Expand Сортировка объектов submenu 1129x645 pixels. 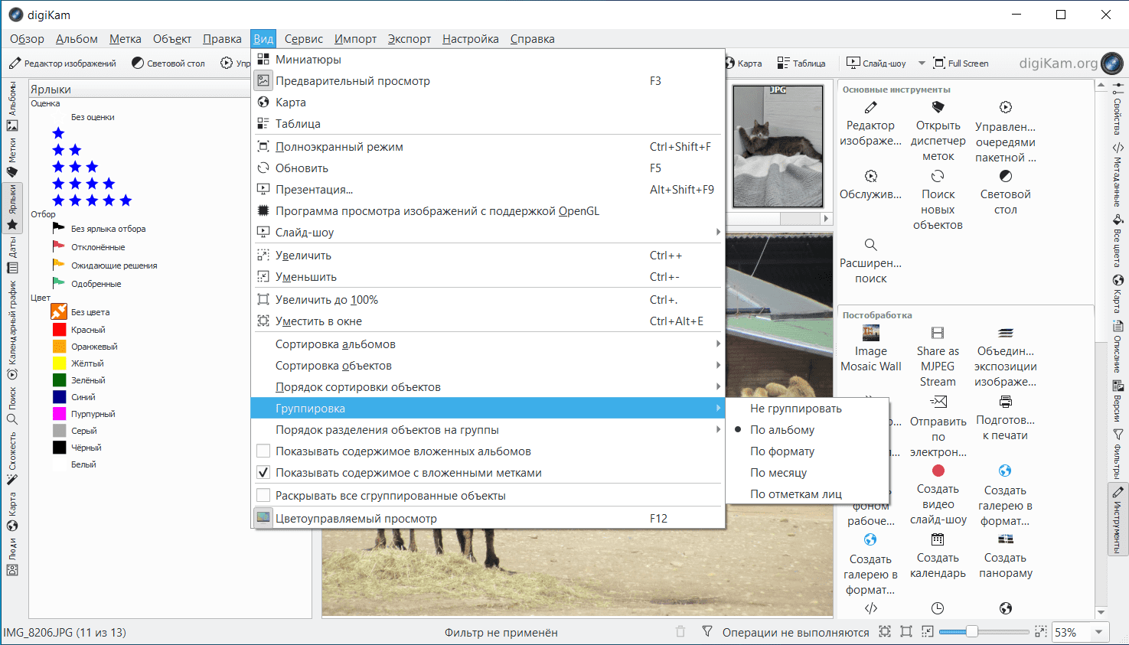click(x=488, y=366)
